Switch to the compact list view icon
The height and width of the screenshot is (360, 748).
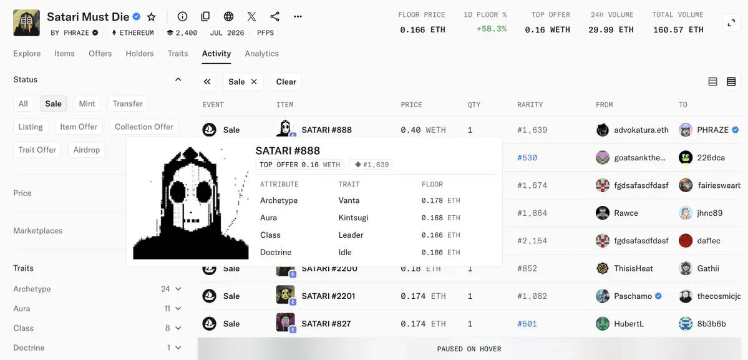coord(731,82)
